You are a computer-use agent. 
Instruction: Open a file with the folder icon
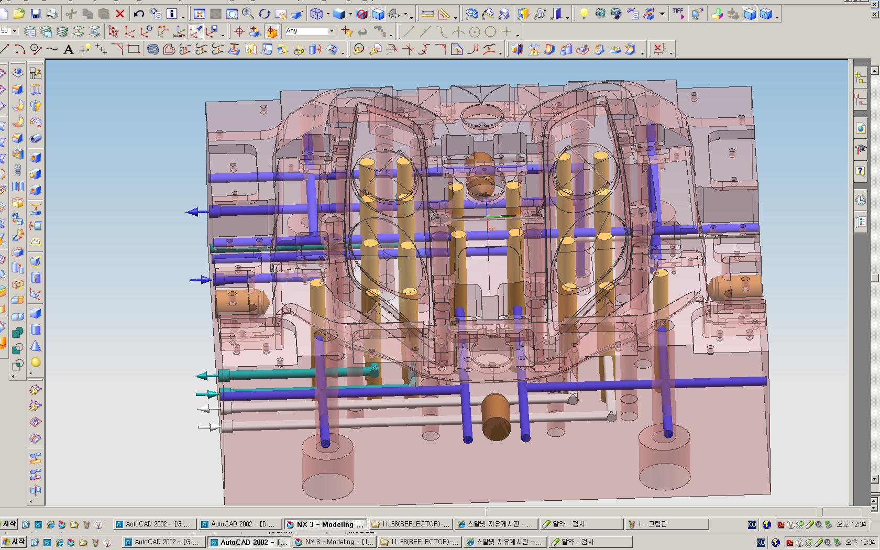[x=19, y=14]
